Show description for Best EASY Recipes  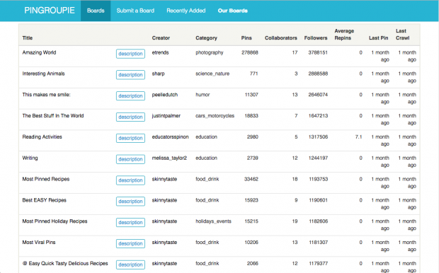pos(130,202)
